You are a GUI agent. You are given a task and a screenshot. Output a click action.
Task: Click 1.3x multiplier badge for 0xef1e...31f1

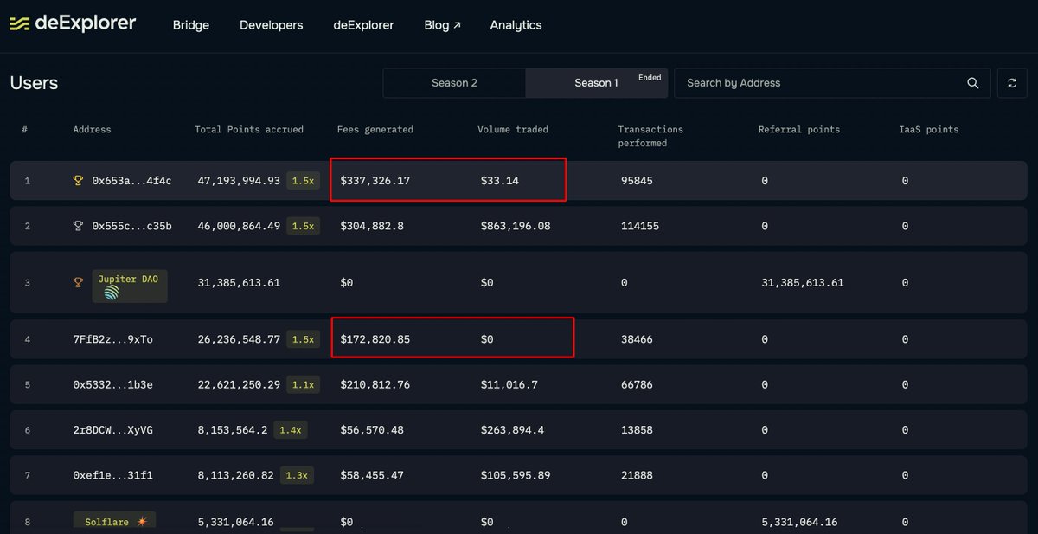click(x=297, y=474)
